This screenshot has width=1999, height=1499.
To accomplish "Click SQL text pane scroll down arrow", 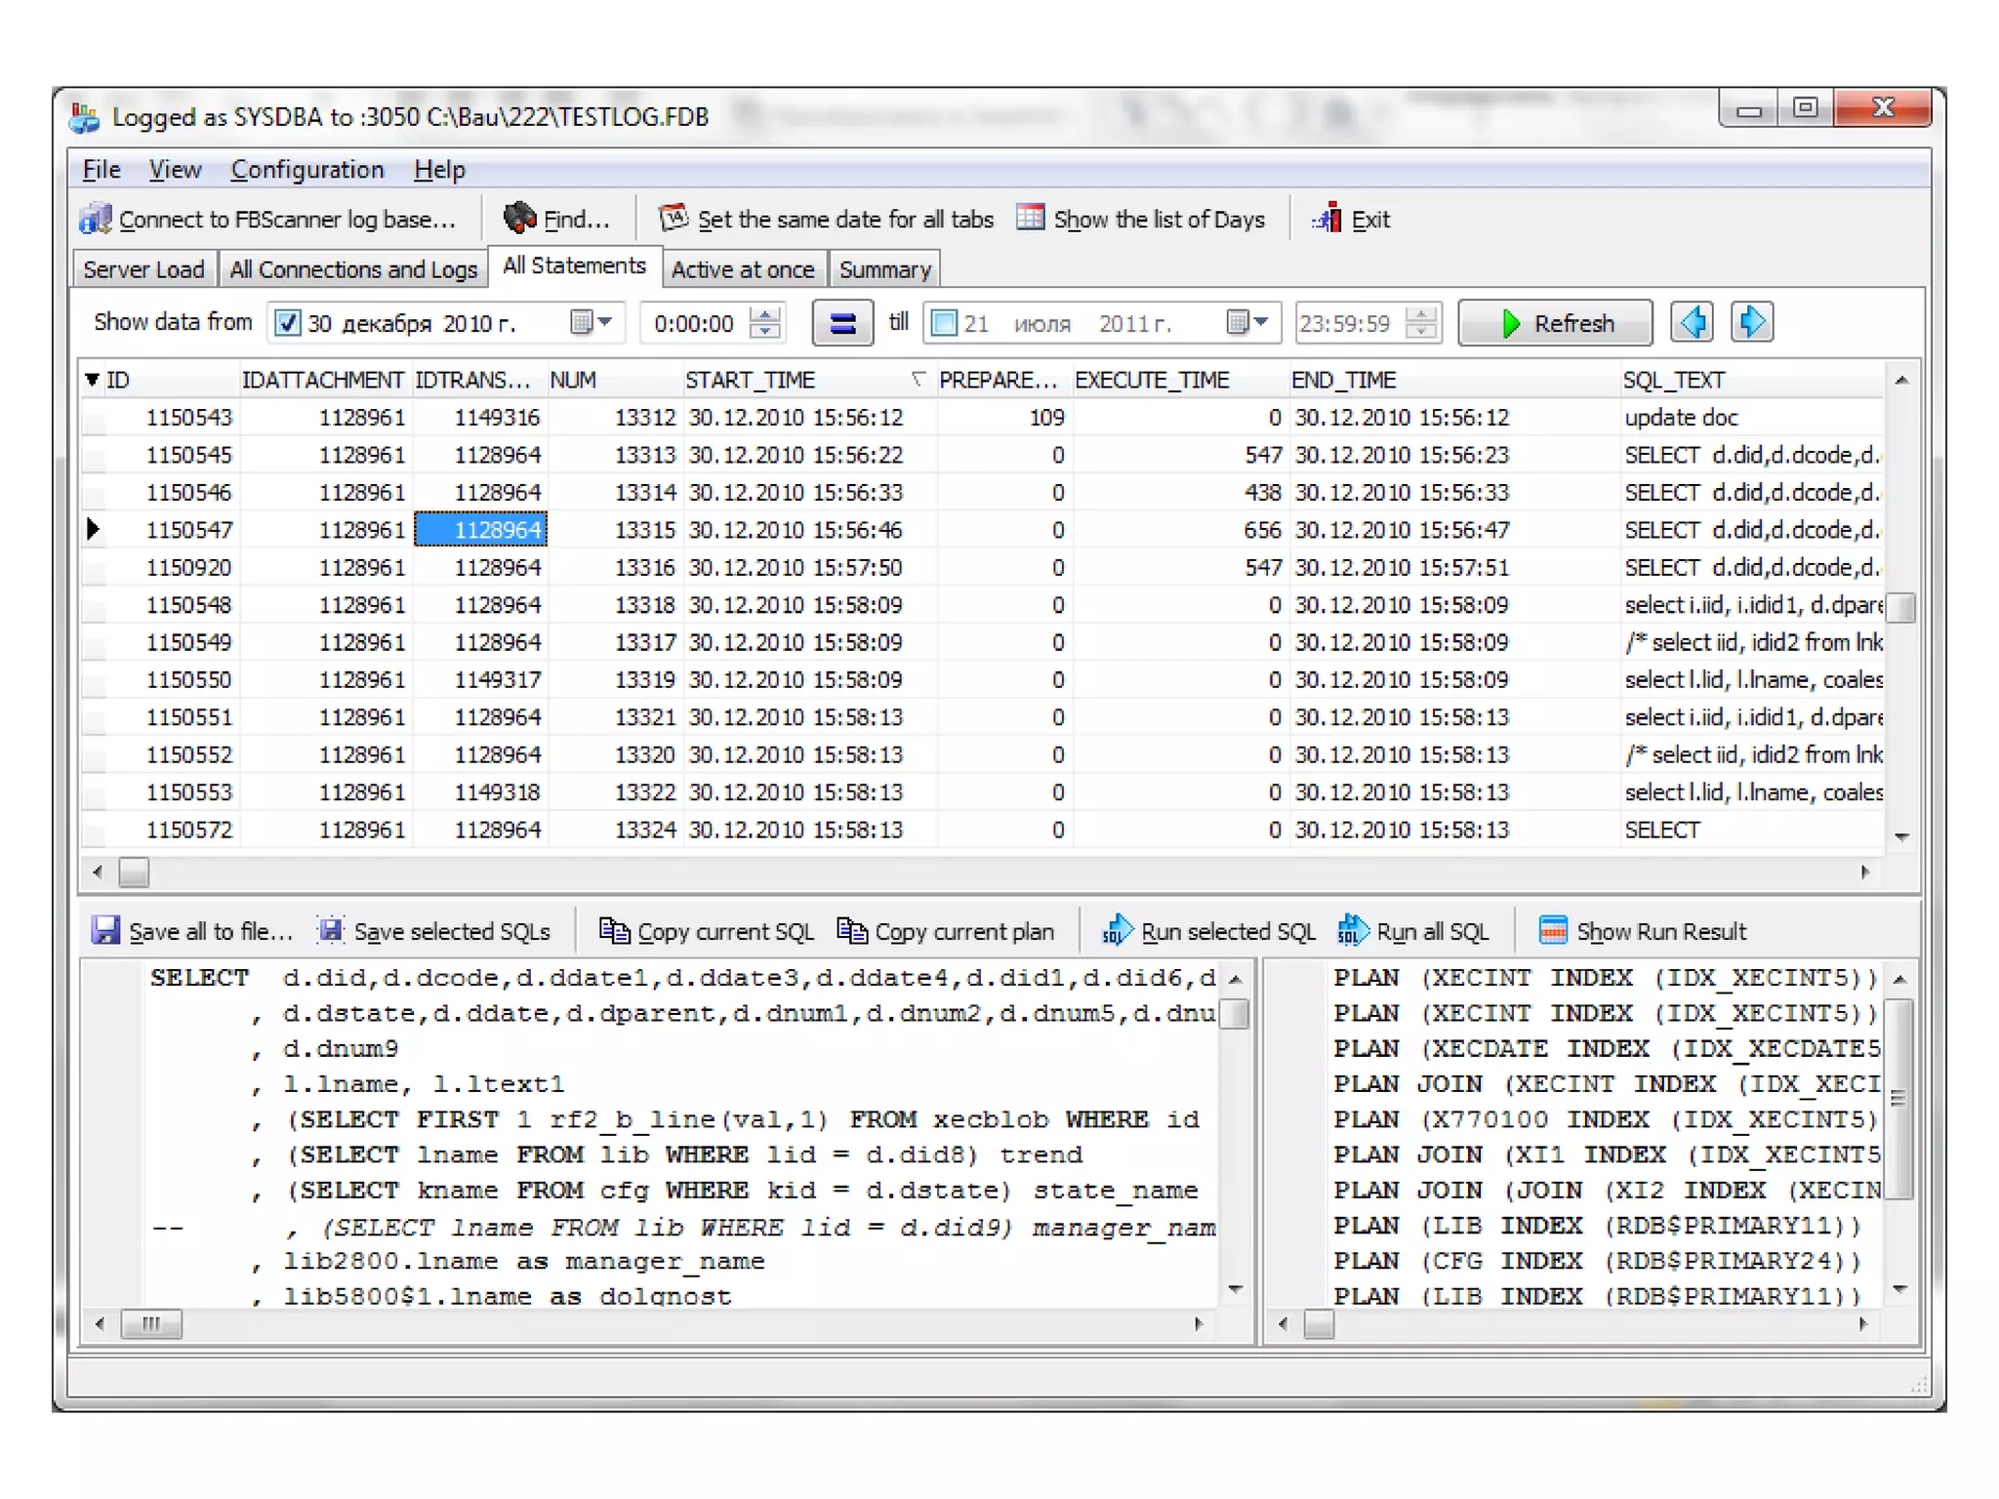I will coord(1236,1290).
